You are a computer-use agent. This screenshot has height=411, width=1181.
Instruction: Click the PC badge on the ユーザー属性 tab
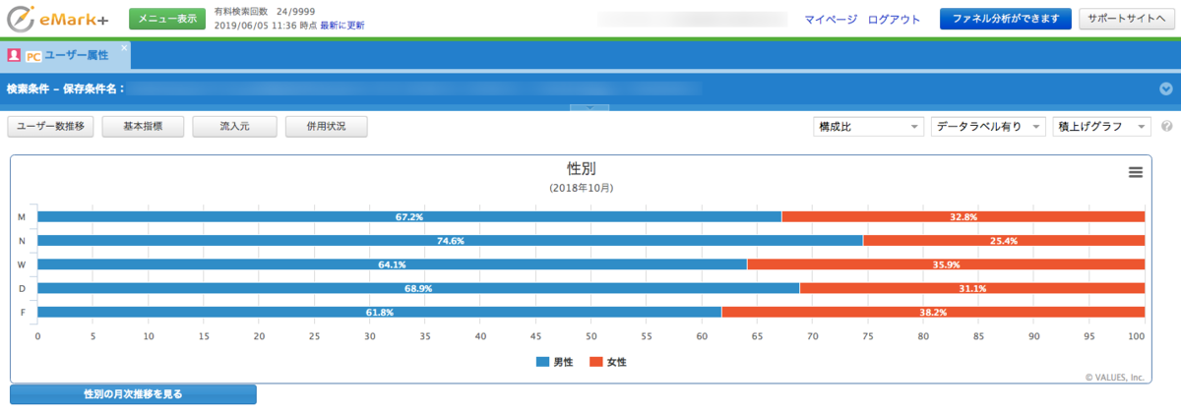point(32,56)
